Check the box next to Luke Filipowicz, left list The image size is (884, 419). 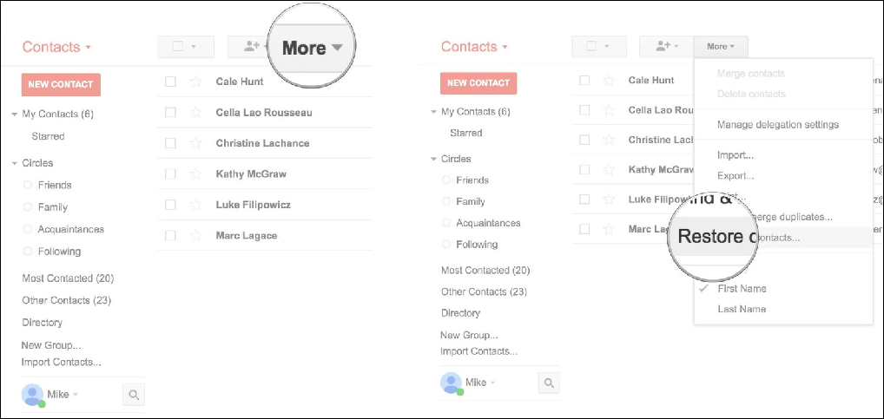tap(170, 205)
